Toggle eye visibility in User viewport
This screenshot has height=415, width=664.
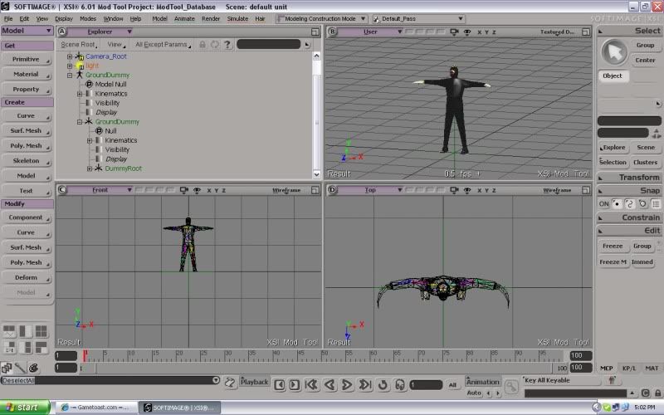point(467,32)
